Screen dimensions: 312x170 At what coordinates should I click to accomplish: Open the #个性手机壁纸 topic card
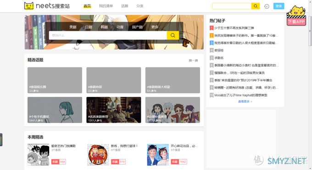click(x=55, y=110)
